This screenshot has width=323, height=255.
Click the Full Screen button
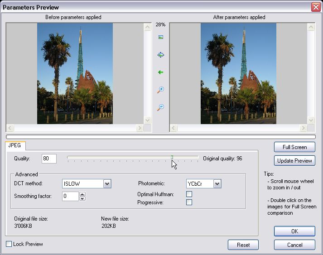click(294, 147)
